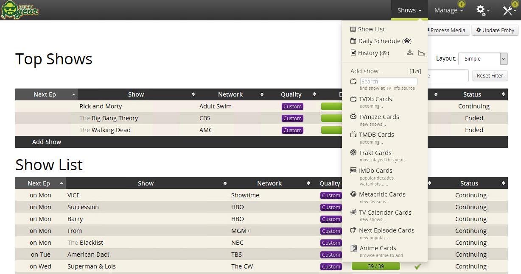This screenshot has height=274, width=521.
Task: Click the TVmaze Cards face icon
Action: [x=353, y=117]
